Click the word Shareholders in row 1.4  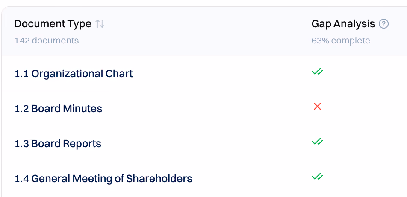(x=159, y=179)
